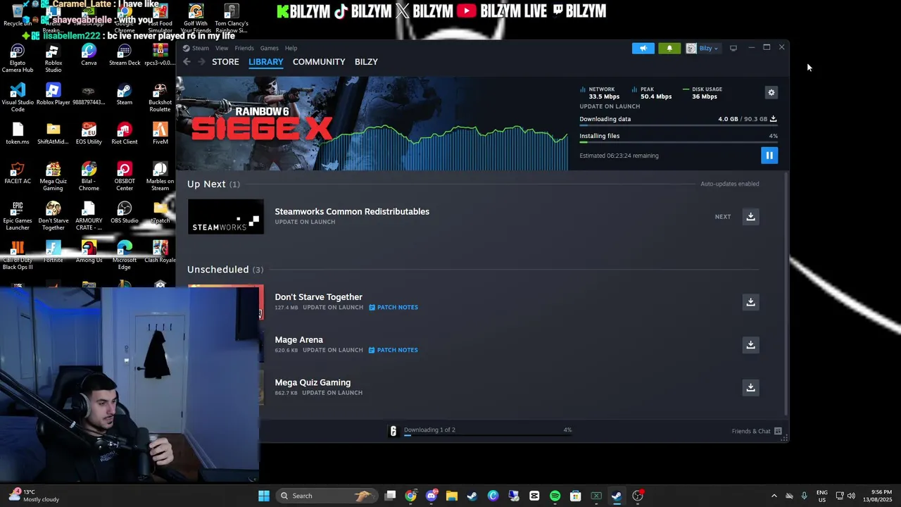
Task: Click bottom Downloading 1 of 2 progress bar
Action: point(487,435)
